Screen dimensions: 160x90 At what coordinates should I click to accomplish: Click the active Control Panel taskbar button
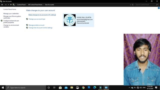coord(106,88)
